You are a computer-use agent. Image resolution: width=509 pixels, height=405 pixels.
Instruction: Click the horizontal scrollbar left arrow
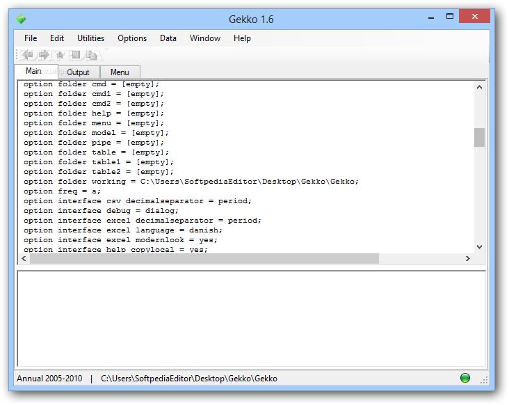[24, 259]
